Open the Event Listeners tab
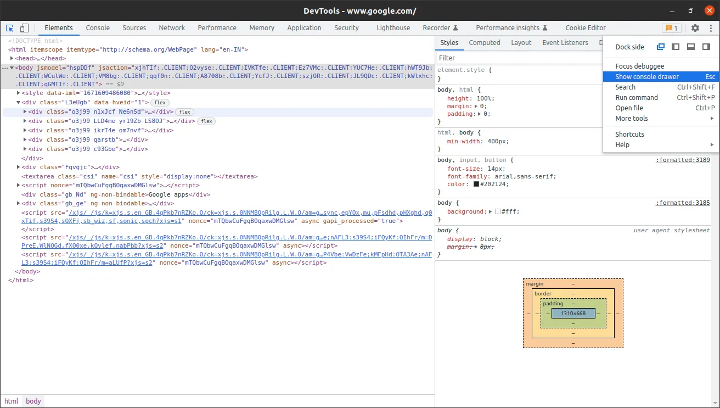Image resolution: width=720 pixels, height=408 pixels. 565,43
